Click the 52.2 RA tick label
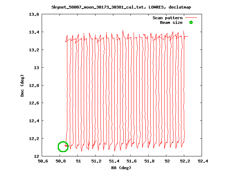The height and width of the screenshot is (171, 228). 185,161
